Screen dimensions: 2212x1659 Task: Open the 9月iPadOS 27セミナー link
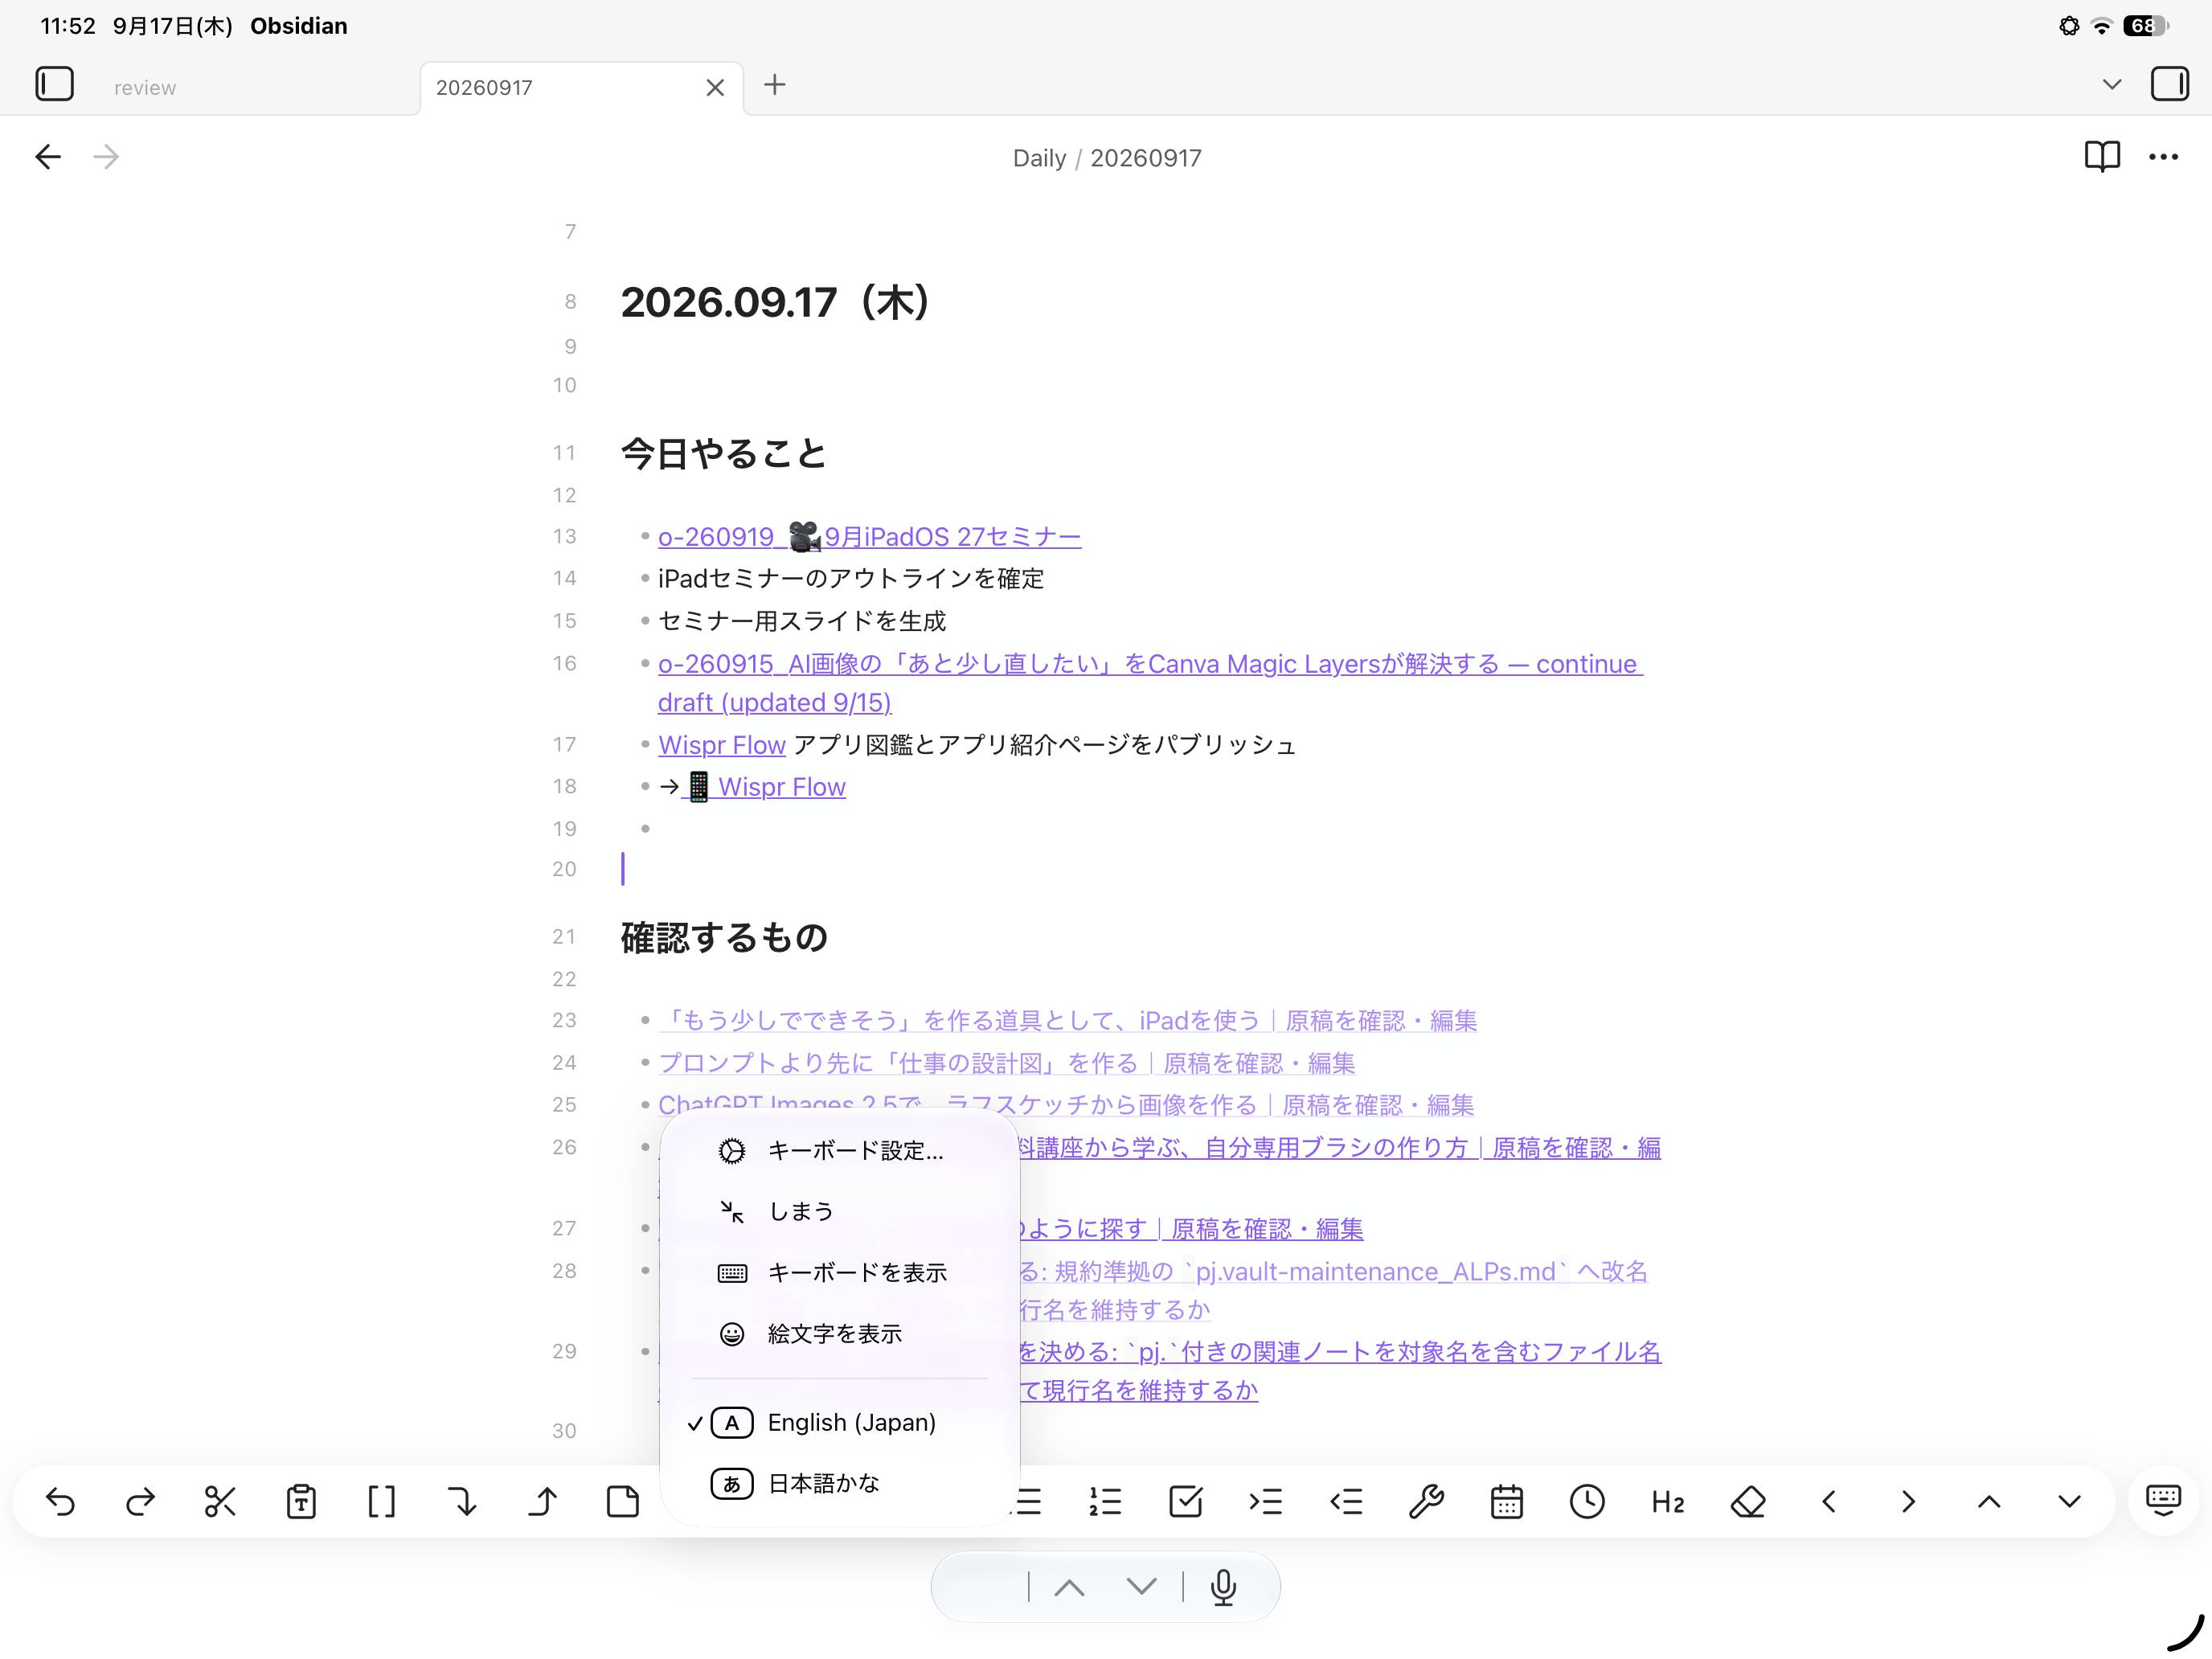point(869,537)
